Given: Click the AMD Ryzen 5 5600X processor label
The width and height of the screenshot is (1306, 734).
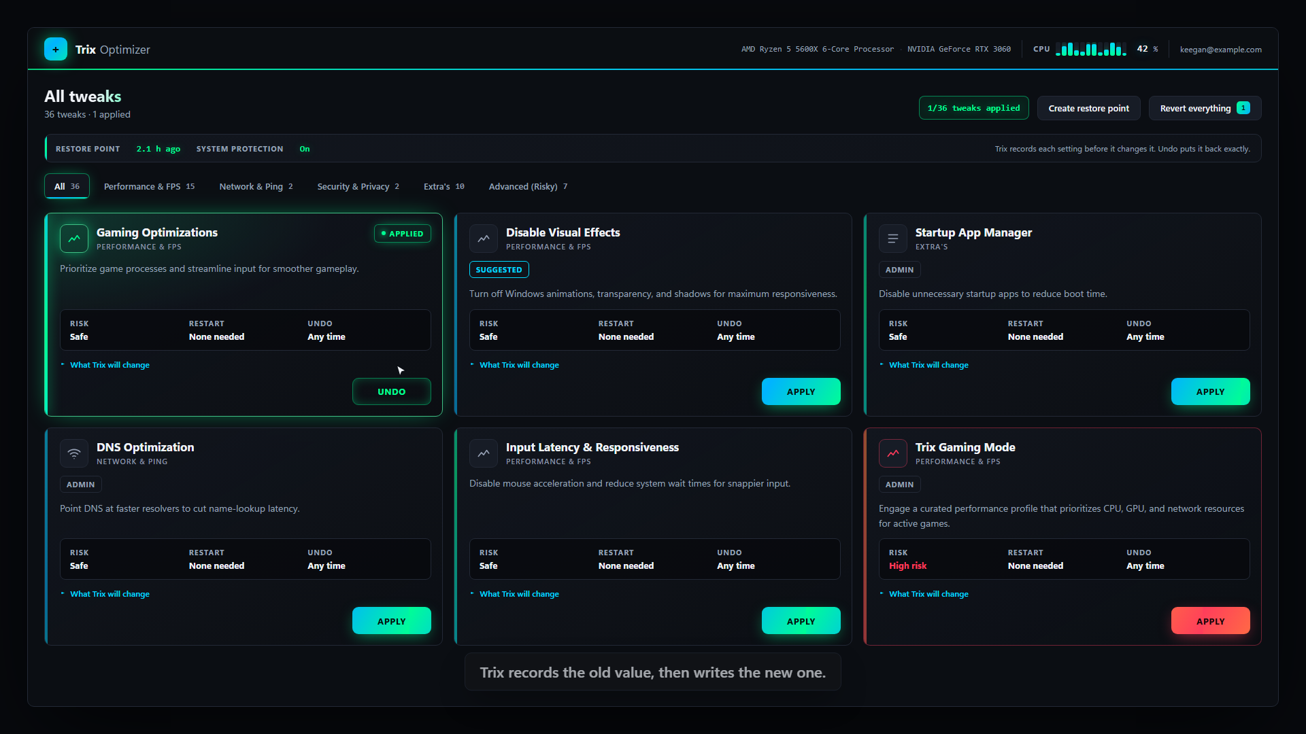Looking at the screenshot, I should click(818, 49).
